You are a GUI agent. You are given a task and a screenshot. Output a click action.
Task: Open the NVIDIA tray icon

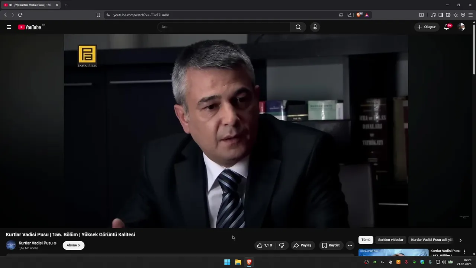[374, 262]
